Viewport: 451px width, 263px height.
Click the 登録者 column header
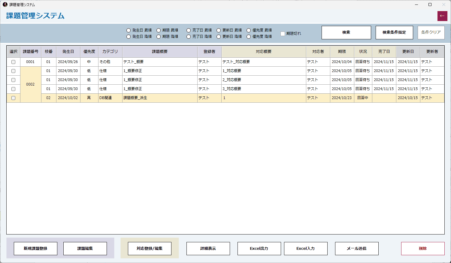pyautogui.click(x=209, y=52)
